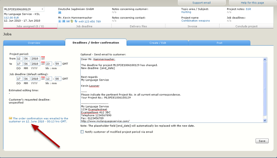Click the info icon under Mr. Kevin Hammermacher
This screenshot has height=158, width=277.
(59, 21)
